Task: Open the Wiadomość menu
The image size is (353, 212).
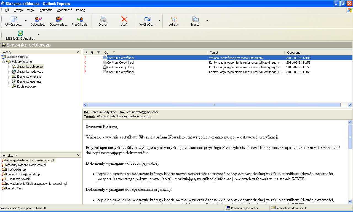Action: (65, 10)
